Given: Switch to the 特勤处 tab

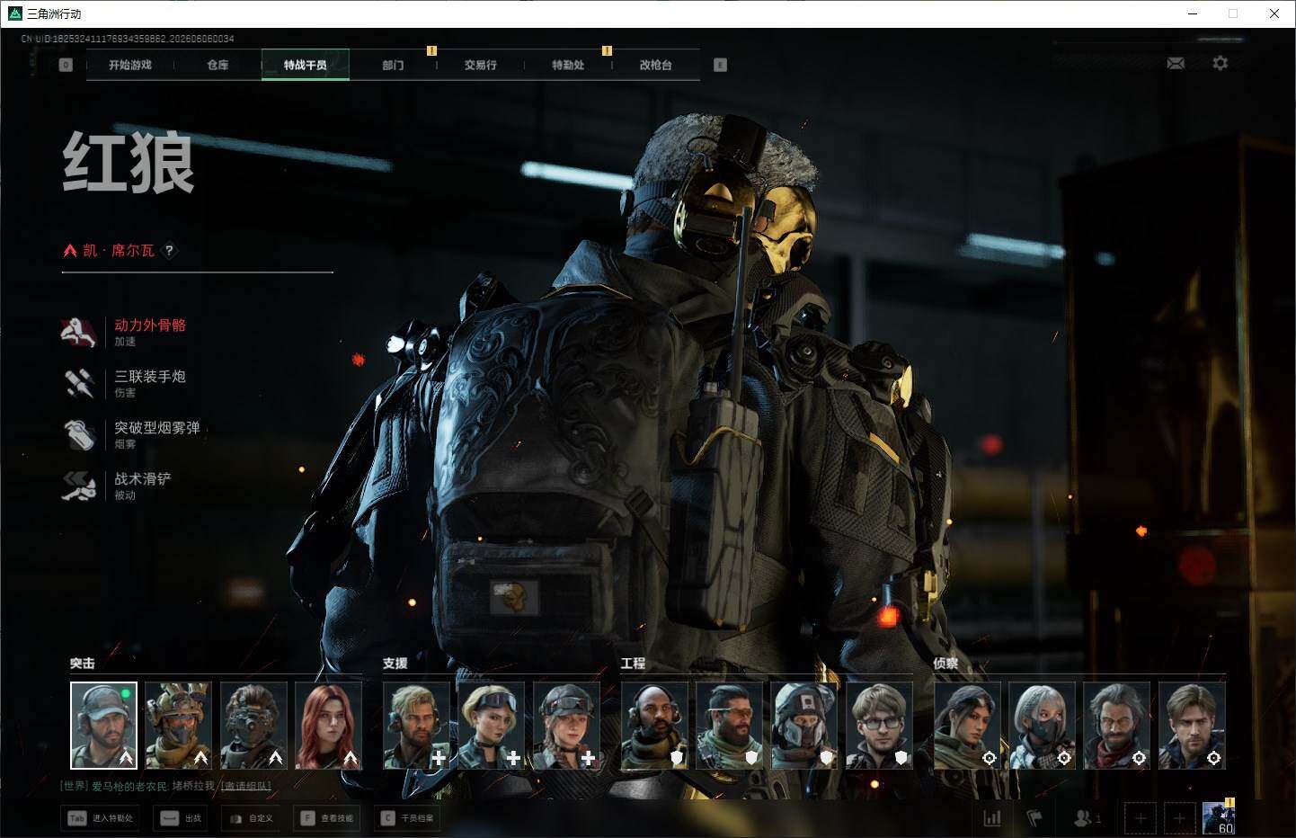Looking at the screenshot, I should (568, 65).
